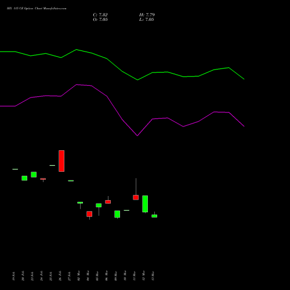
Task: Select the 06 Mar date label
Action: (106, 276)
